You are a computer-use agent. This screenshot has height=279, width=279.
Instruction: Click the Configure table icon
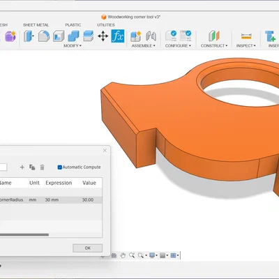[x=186, y=36]
